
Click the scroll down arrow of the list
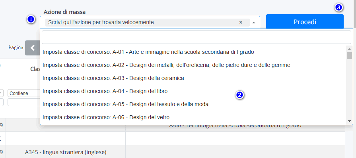click(x=349, y=122)
